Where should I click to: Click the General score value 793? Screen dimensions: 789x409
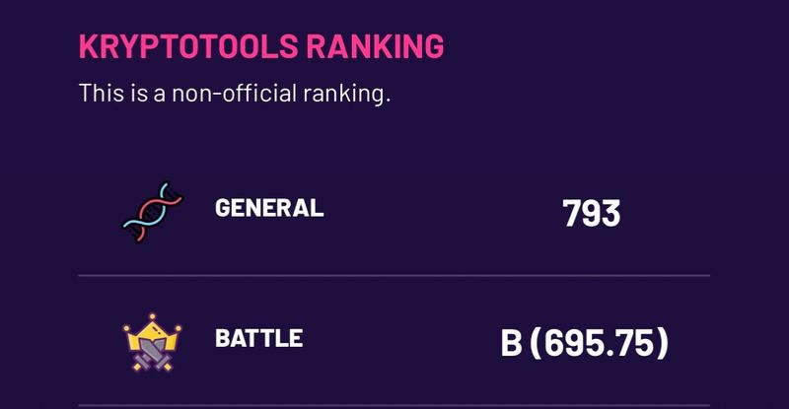pyautogui.click(x=591, y=212)
